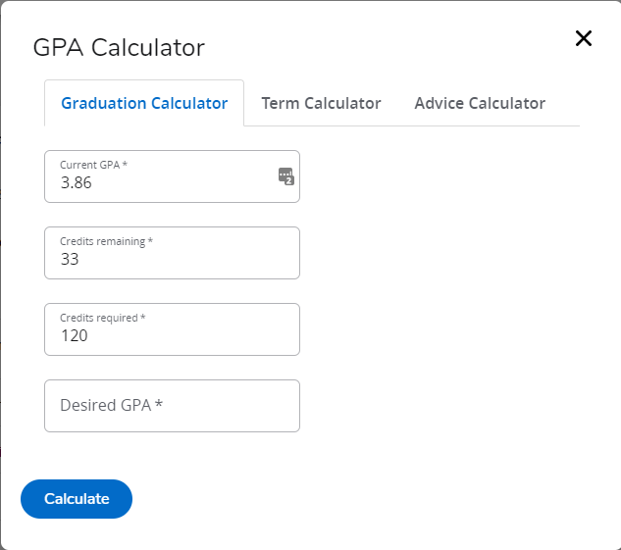621x550 pixels.
Task: Close the GPA Calculator dialog
Action: pos(584,38)
